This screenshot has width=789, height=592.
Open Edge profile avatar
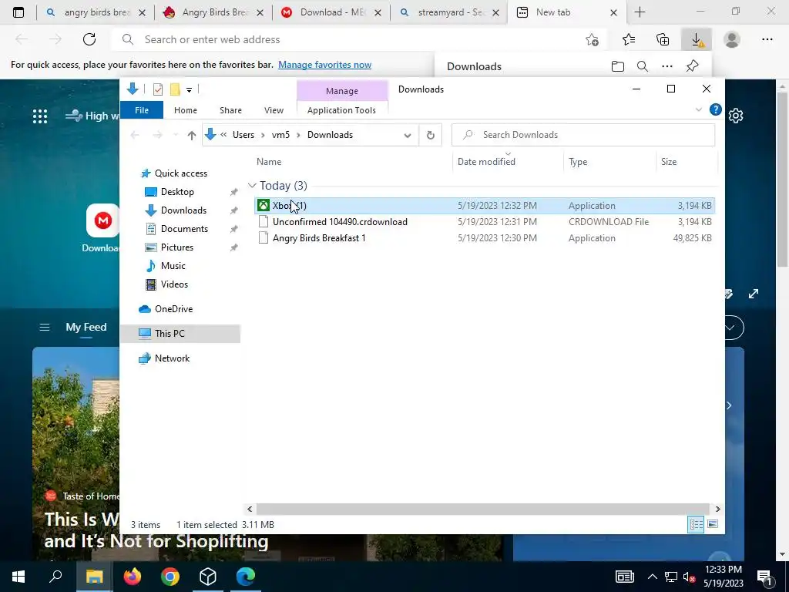pyautogui.click(x=732, y=39)
